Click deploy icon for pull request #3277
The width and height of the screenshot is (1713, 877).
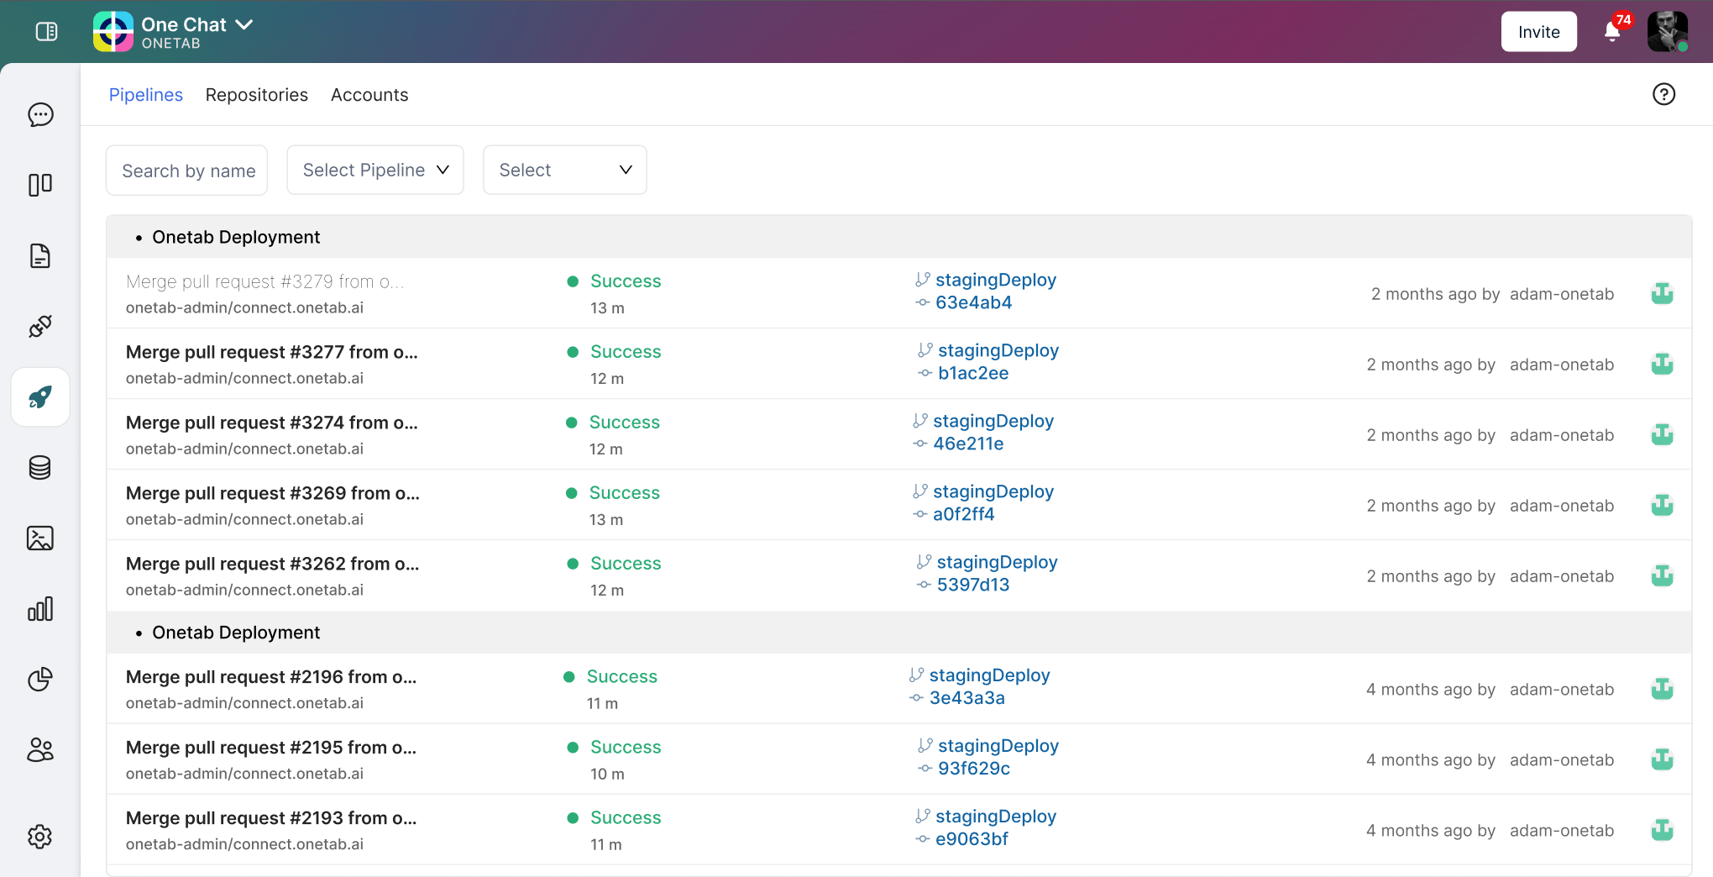[1663, 364]
